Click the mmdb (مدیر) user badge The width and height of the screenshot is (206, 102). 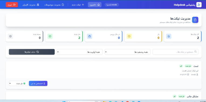pos(112,5)
